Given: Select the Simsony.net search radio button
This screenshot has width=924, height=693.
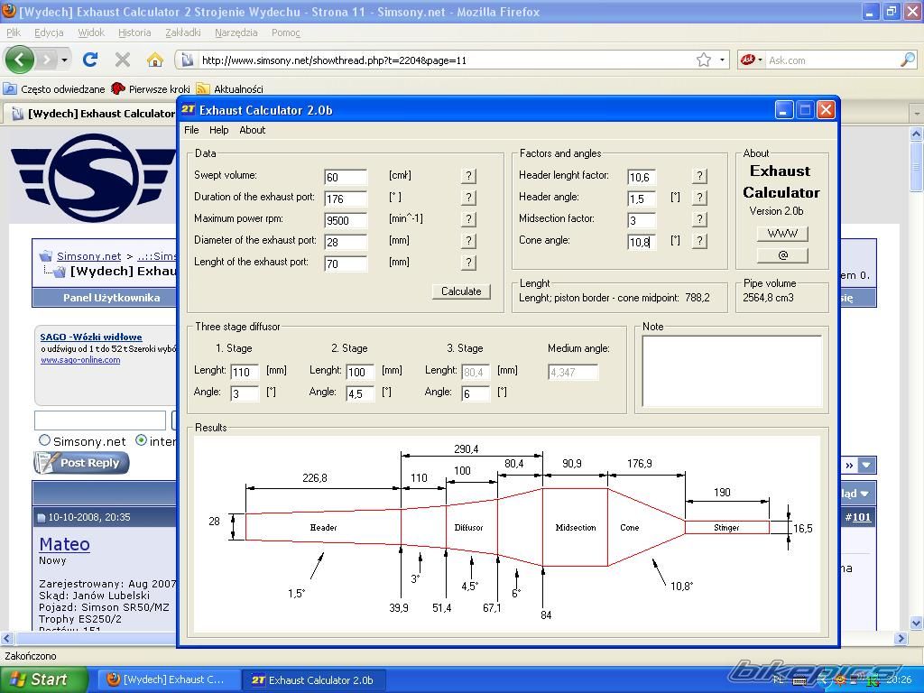Looking at the screenshot, I should (x=44, y=440).
